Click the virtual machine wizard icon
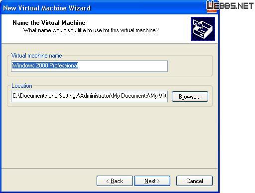The image size is (255, 193). click(203, 29)
